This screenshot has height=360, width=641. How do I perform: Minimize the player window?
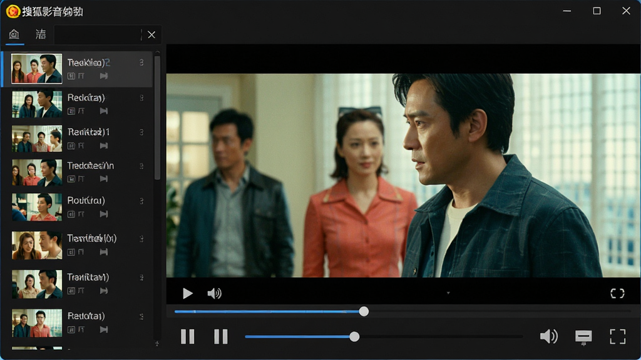[567, 11]
